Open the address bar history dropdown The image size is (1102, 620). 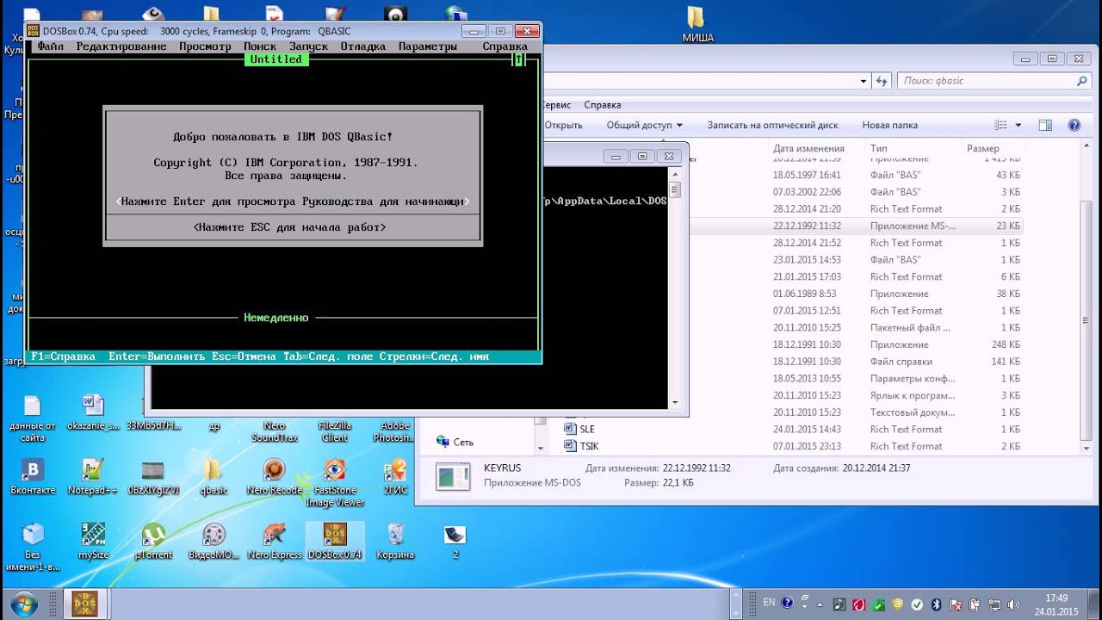click(x=864, y=81)
